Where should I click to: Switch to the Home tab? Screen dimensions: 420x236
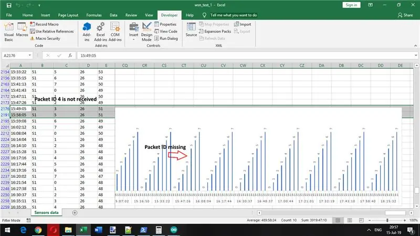(27, 15)
